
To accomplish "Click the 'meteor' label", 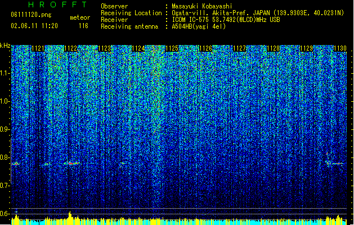I will [80, 17].
